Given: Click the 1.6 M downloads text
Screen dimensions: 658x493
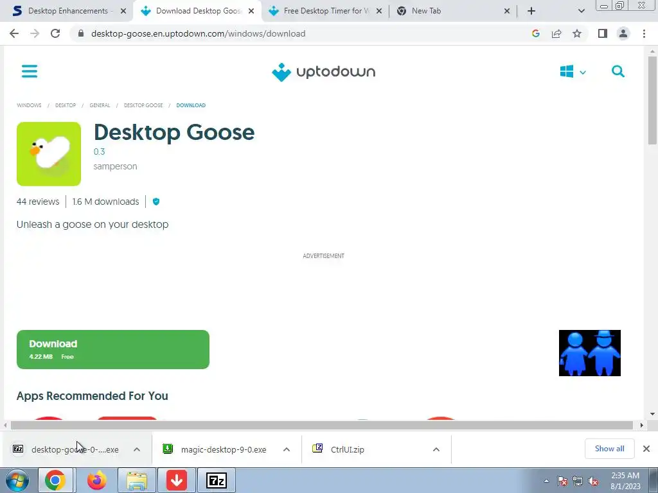Looking at the screenshot, I should click(106, 202).
